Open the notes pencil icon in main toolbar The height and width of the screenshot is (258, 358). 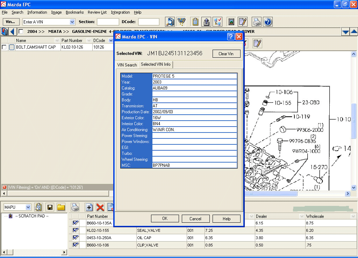pos(243,22)
